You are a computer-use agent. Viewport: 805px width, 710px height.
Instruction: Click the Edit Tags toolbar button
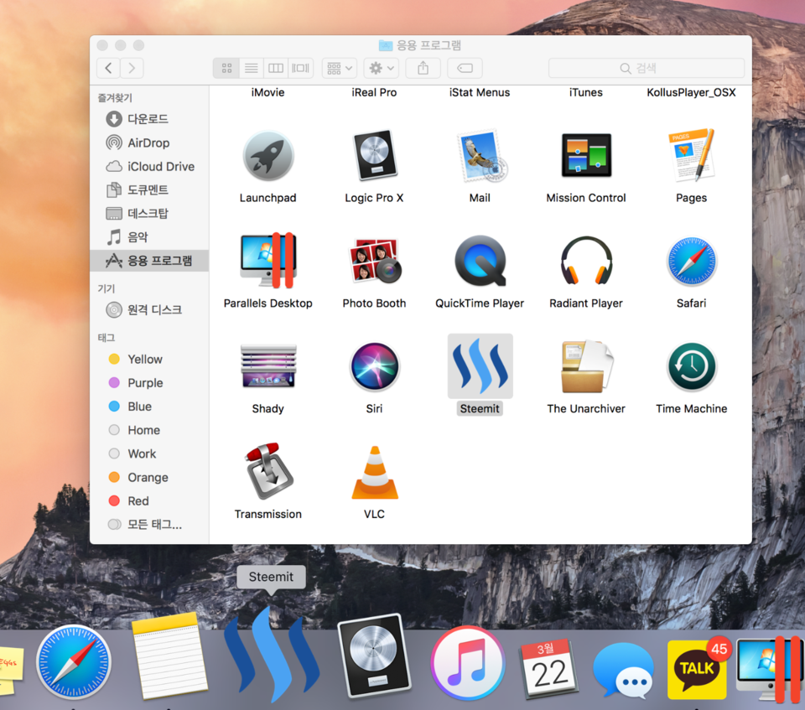click(465, 68)
